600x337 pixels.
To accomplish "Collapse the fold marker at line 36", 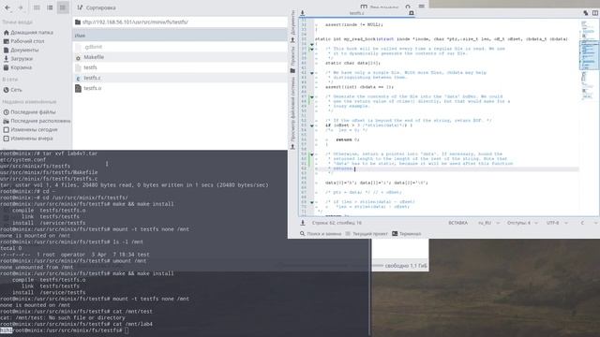I will 312,44.
